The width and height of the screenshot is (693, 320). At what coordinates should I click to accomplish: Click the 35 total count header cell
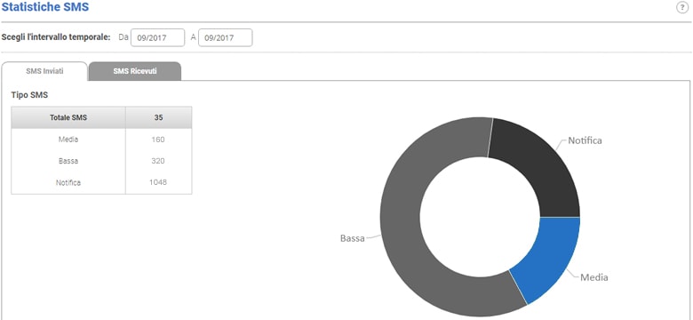(x=159, y=117)
